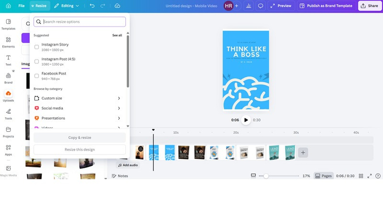Close the Resize menu button
This screenshot has width=383, height=214.
pos(39,6)
